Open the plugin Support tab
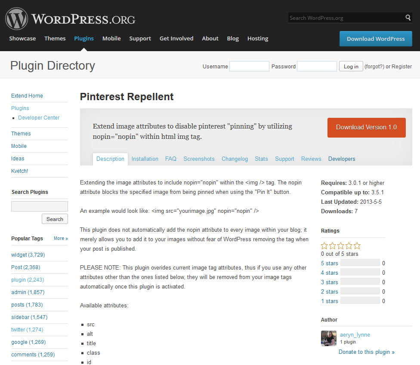Image resolution: width=420 pixels, height=365 pixels. 284,159
